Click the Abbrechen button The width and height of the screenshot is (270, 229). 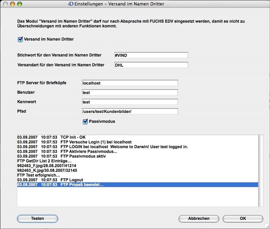(x=199, y=219)
